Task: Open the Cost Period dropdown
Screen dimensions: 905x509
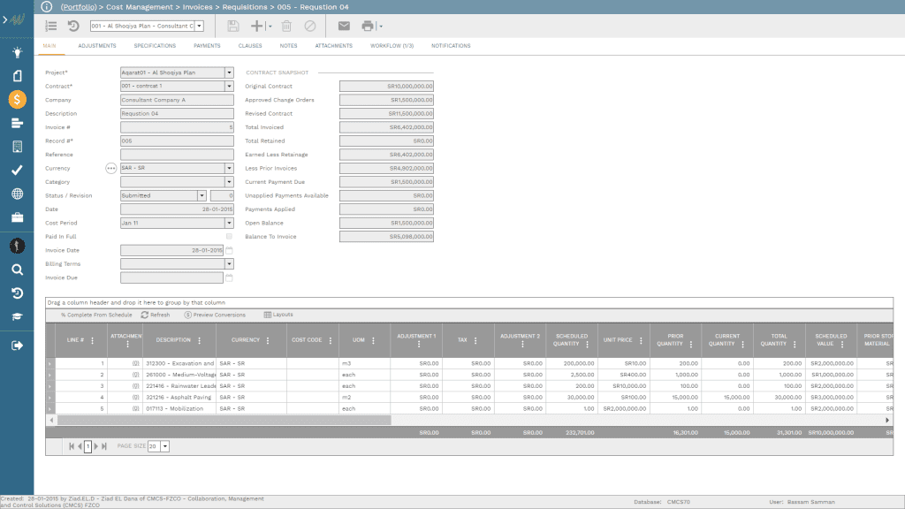Action: point(228,223)
